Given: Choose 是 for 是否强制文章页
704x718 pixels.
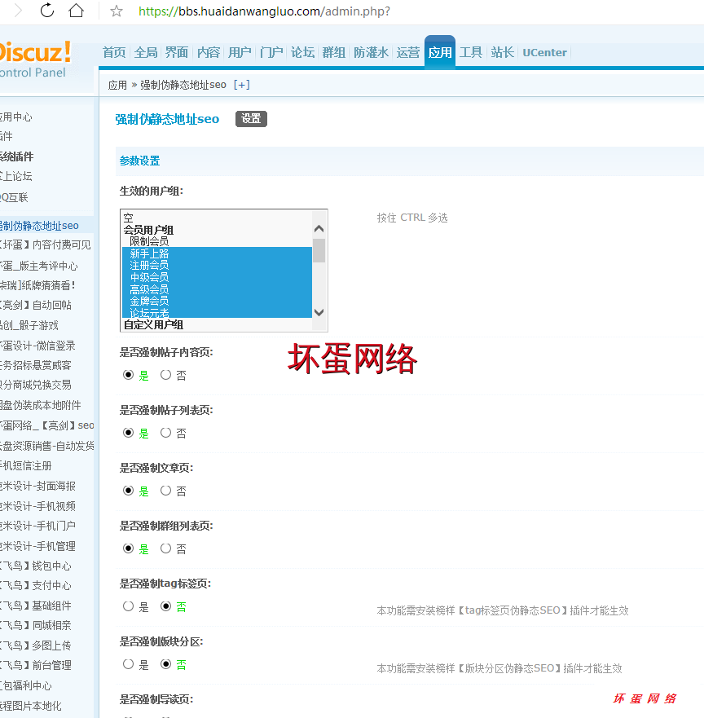Looking at the screenshot, I should [129, 491].
